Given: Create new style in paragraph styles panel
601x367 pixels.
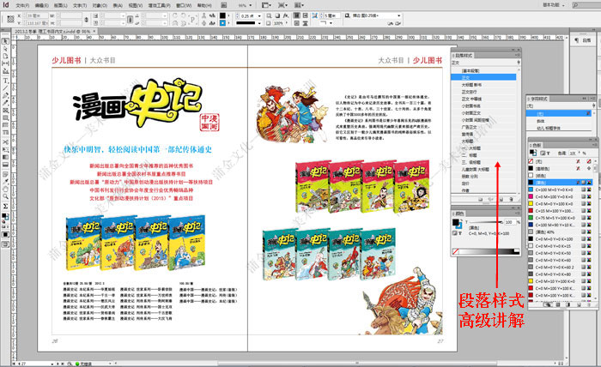Looking at the screenshot, I should (x=501, y=200).
